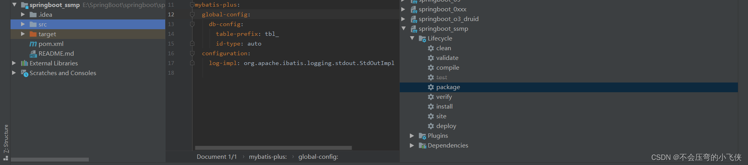The height and width of the screenshot is (165, 748).
Task: Click the editor horizontal scrollbar
Action: tap(273, 148)
